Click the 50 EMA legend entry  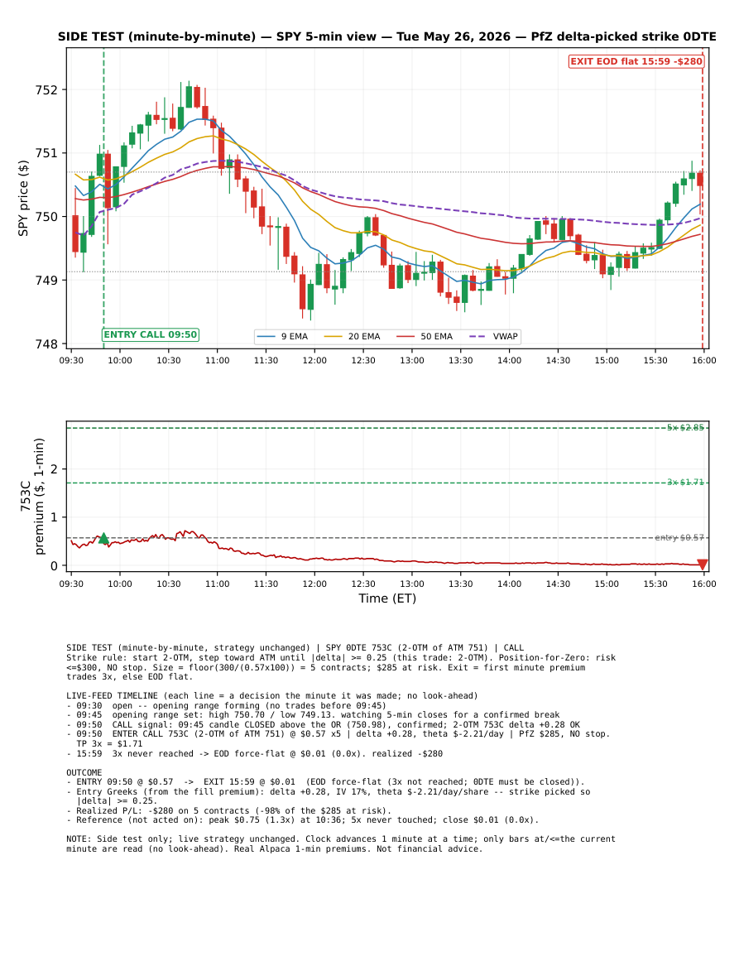coord(425,337)
